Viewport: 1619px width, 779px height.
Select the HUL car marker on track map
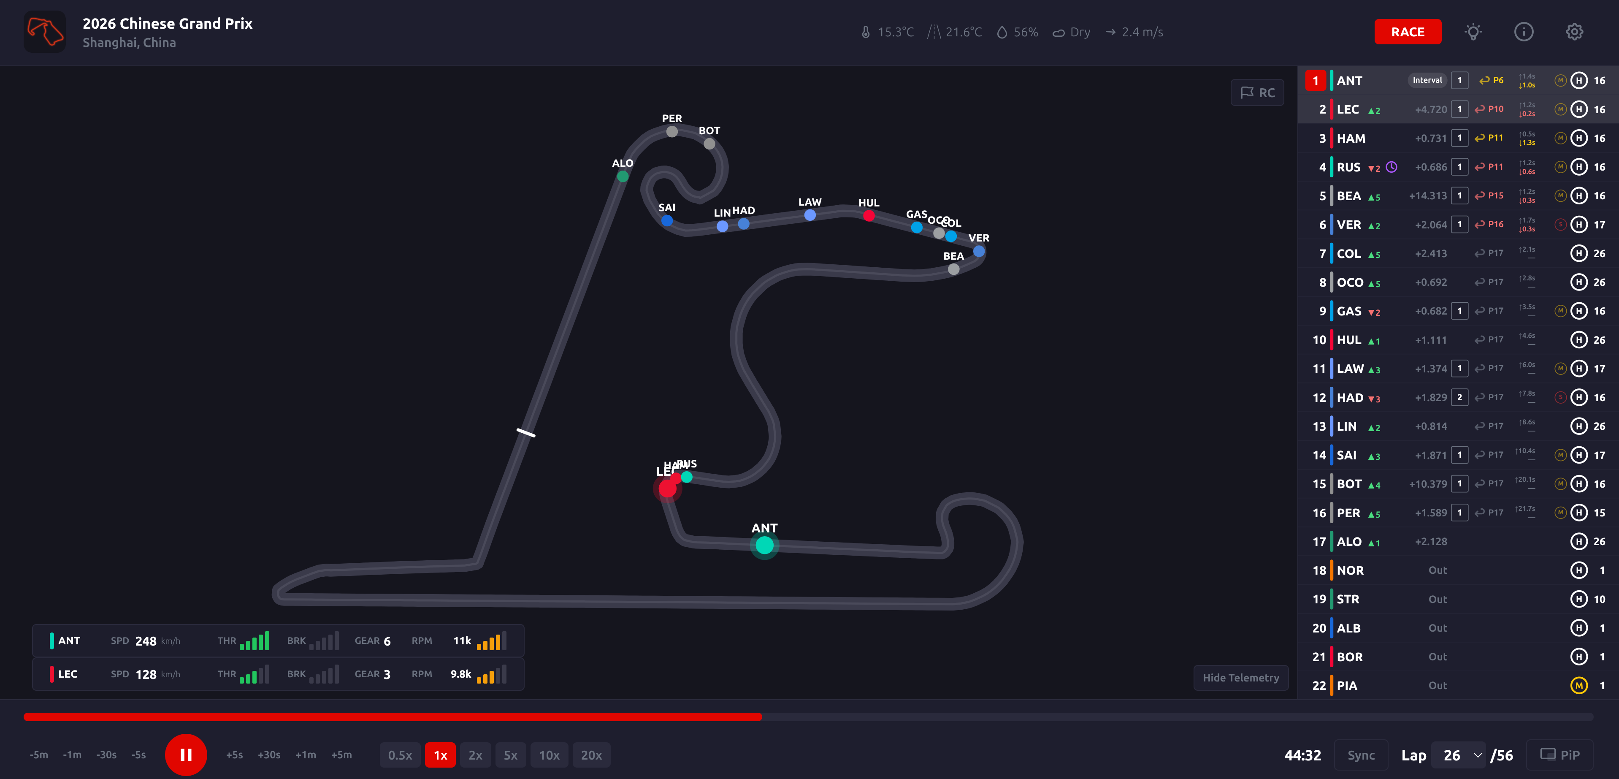869,216
